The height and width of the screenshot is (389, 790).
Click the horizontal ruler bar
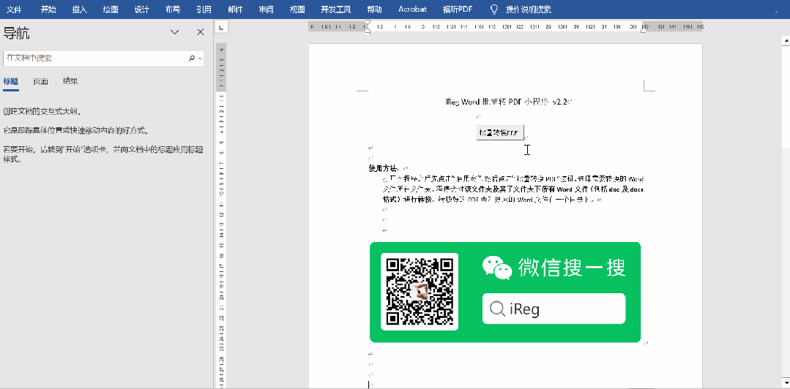point(506,26)
